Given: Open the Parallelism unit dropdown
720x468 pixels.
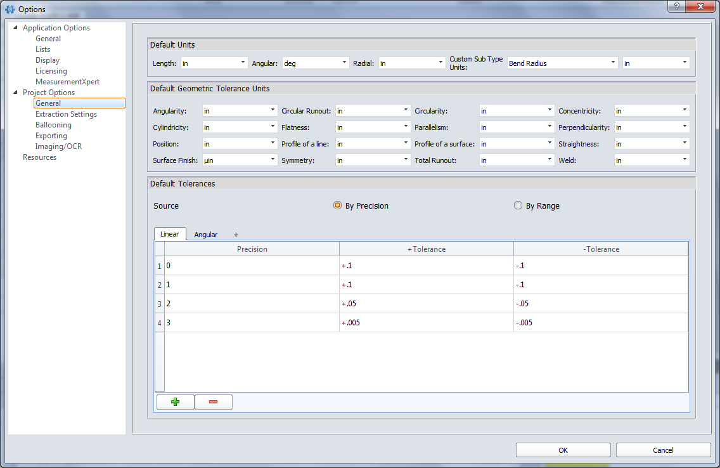Looking at the screenshot, I should [517, 127].
